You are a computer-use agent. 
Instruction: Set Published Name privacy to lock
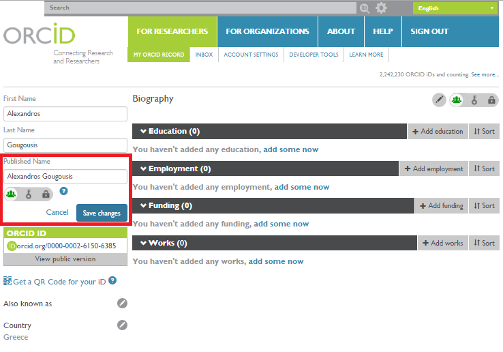point(46,194)
